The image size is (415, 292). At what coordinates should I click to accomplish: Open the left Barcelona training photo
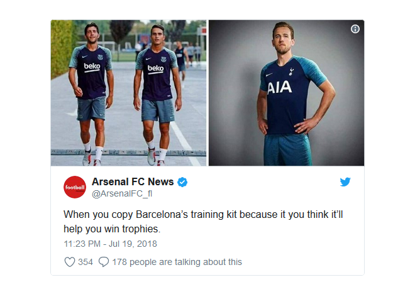tap(128, 93)
